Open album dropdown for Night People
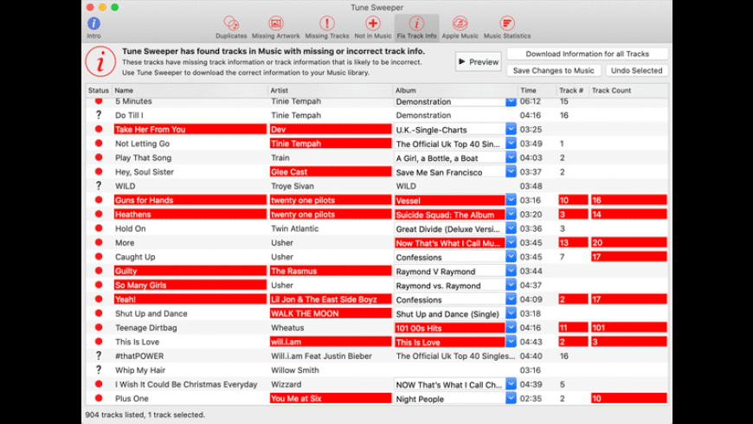753x424 pixels. 511,398
